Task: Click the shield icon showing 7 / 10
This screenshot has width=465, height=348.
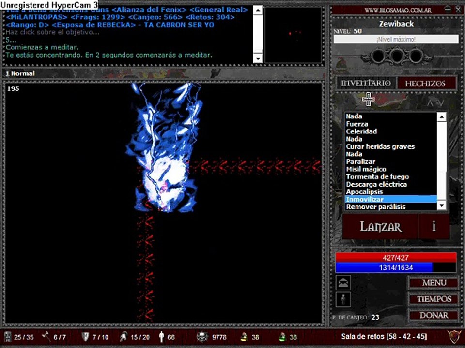Action: point(85,336)
